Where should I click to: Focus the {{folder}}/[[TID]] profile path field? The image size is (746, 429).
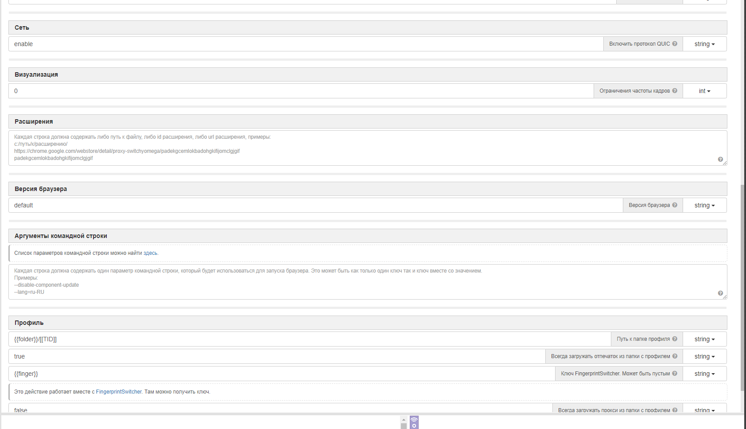tap(309, 339)
